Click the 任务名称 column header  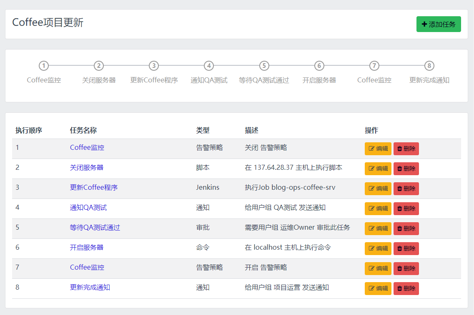pos(83,130)
